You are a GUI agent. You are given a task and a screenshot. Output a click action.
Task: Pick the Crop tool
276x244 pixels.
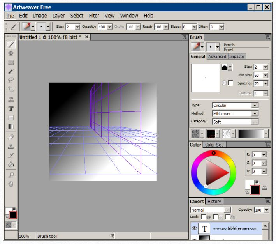point(11,90)
